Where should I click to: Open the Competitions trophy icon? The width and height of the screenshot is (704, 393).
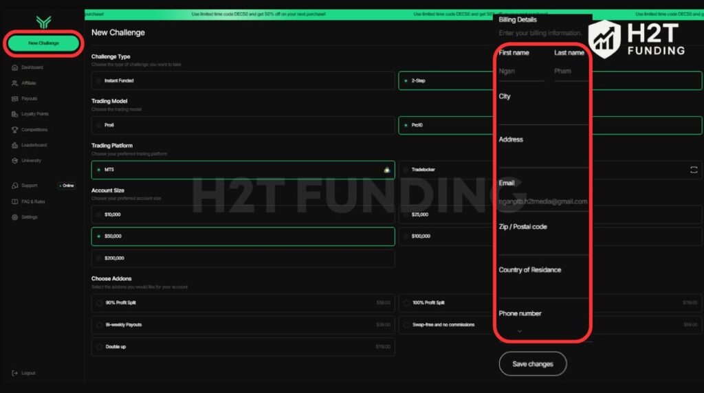coord(15,130)
